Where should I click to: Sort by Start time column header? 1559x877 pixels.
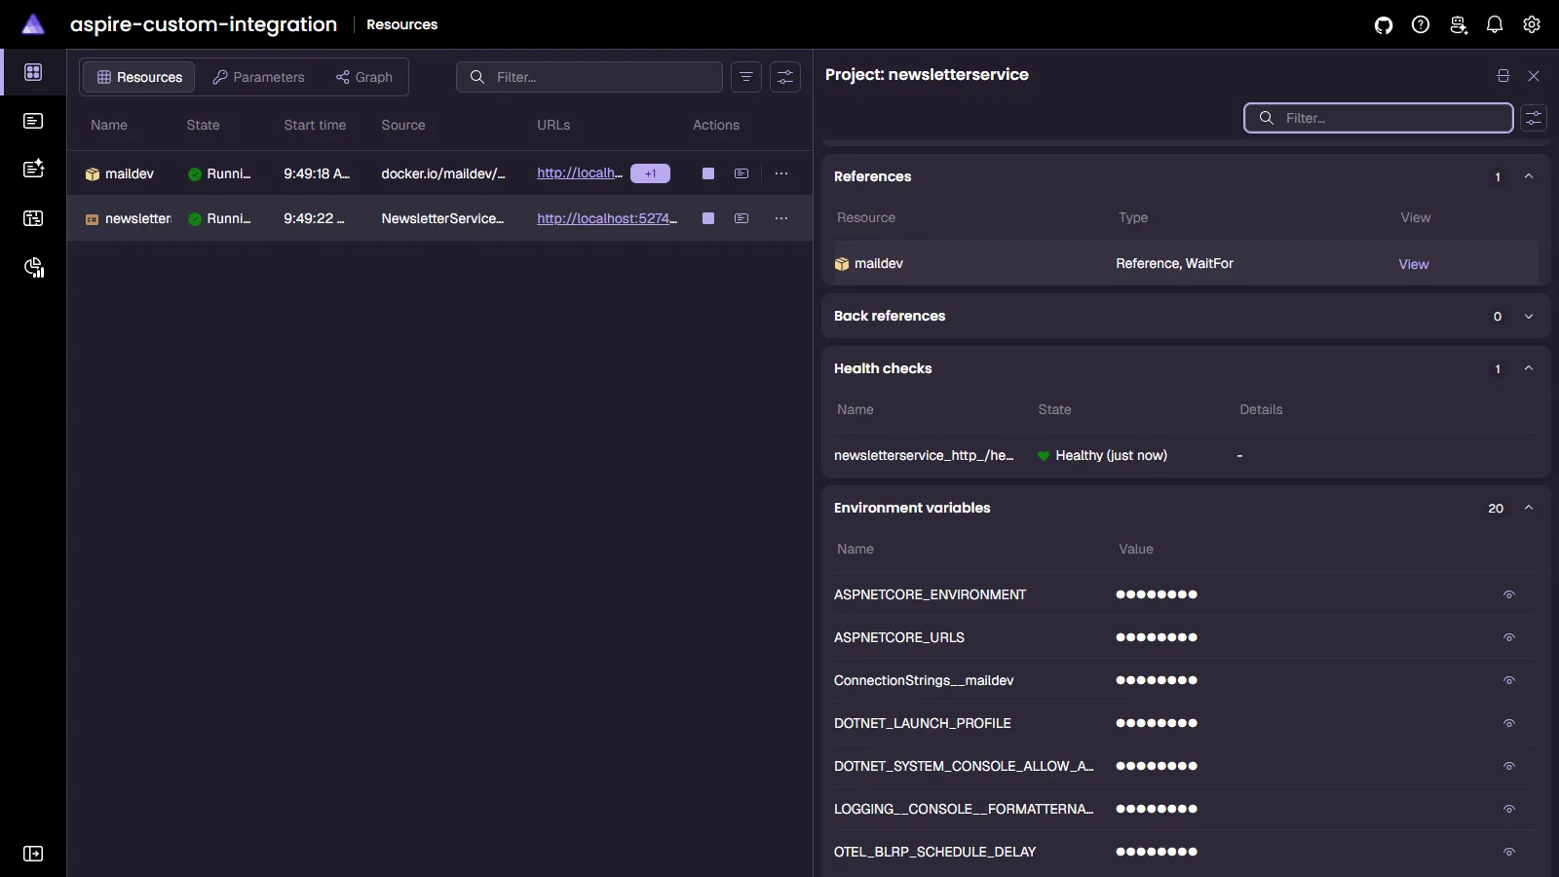coord(315,125)
